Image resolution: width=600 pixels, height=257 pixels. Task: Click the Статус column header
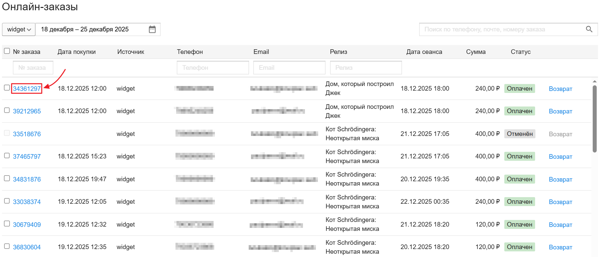point(521,52)
